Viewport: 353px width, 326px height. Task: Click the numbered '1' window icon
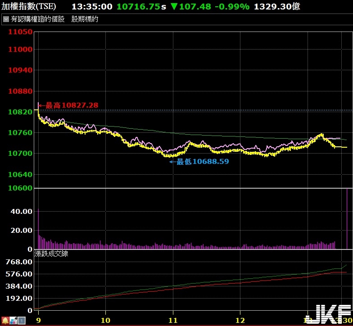22,321
